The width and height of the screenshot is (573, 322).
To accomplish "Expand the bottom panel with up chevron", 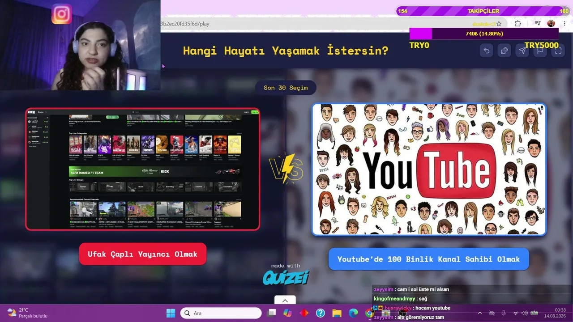I will (x=285, y=300).
